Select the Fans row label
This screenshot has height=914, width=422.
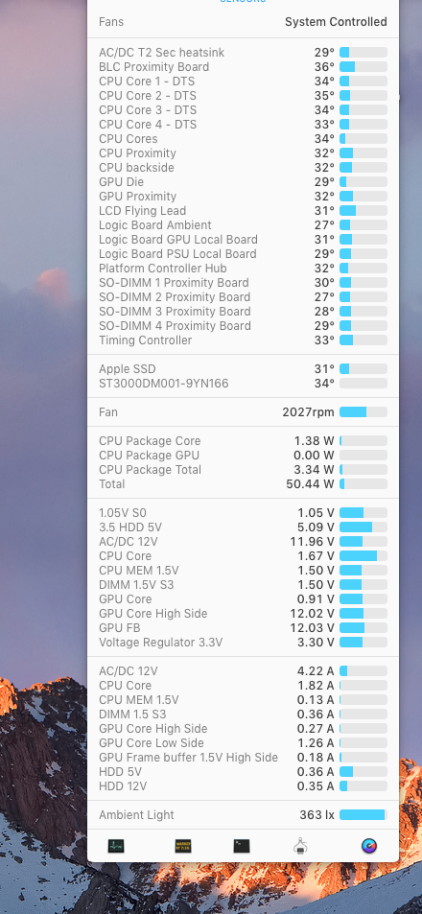(111, 21)
